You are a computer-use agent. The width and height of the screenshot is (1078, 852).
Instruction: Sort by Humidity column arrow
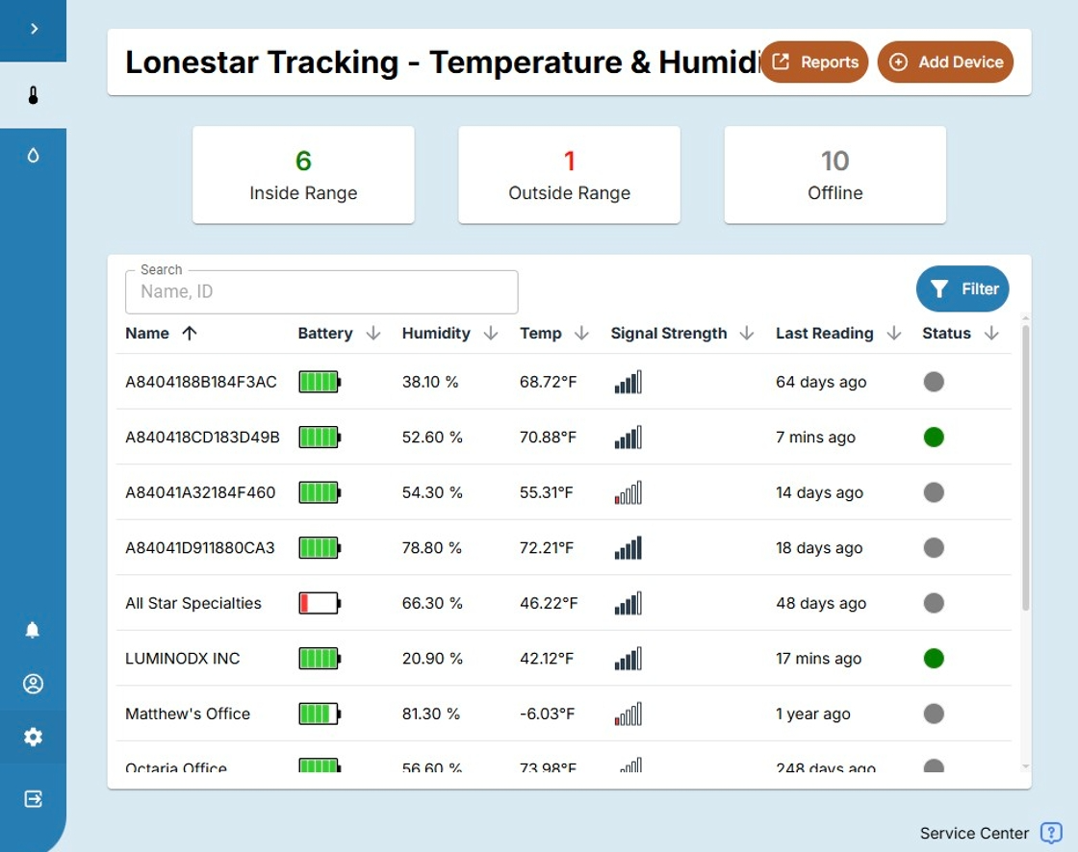(491, 334)
